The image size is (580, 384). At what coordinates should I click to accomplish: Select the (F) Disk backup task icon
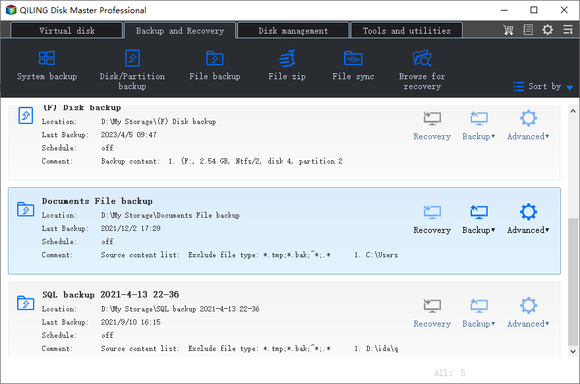(26, 115)
